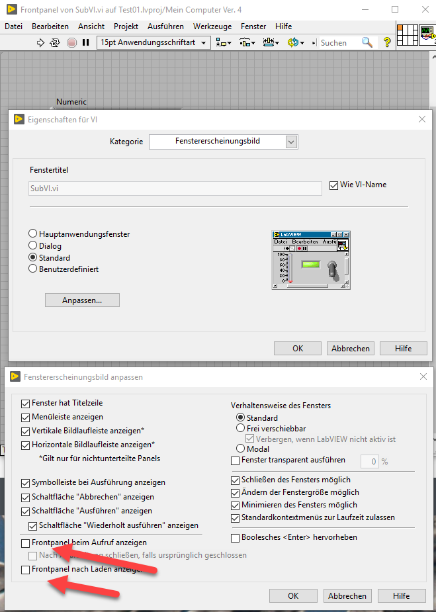Open the Ausführen menu

pyautogui.click(x=165, y=26)
